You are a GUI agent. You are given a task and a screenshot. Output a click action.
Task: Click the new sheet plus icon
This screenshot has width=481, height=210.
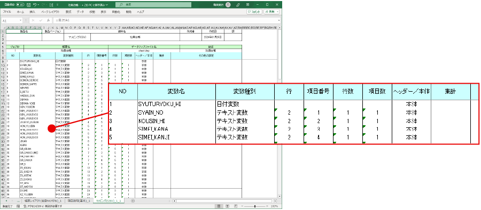pos(133,201)
